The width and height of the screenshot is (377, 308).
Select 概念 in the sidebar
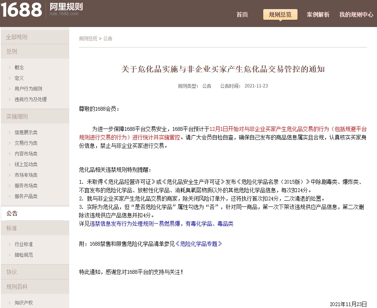pyautogui.click(x=19, y=68)
